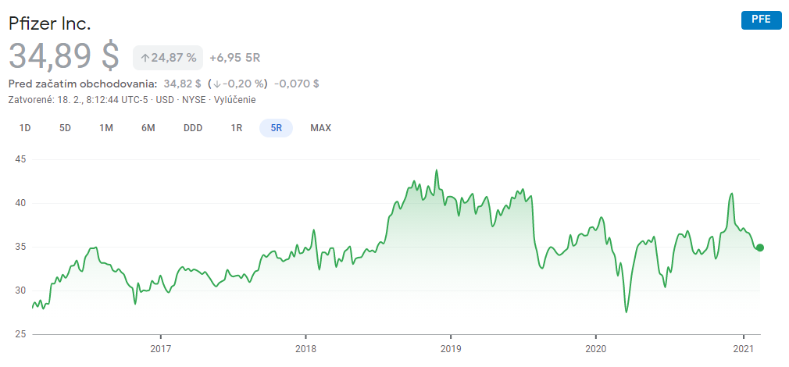Switch chart to 1M range
This screenshot has width=789, height=367.
pyautogui.click(x=105, y=128)
